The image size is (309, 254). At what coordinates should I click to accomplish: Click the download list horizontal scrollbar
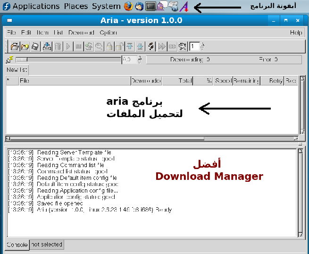pyautogui.click(x=152, y=138)
